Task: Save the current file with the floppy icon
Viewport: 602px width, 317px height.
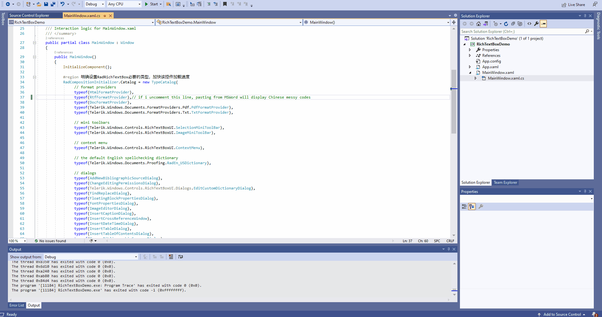Action: tap(46, 4)
